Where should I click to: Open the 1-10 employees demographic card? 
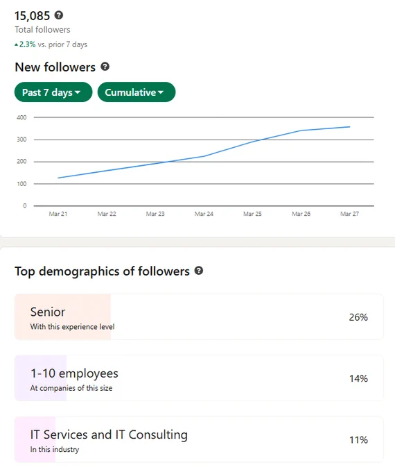(199, 378)
